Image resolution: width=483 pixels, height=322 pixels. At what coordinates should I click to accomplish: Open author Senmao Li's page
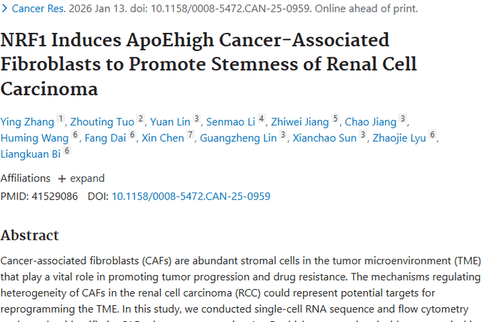pyautogui.click(x=229, y=122)
